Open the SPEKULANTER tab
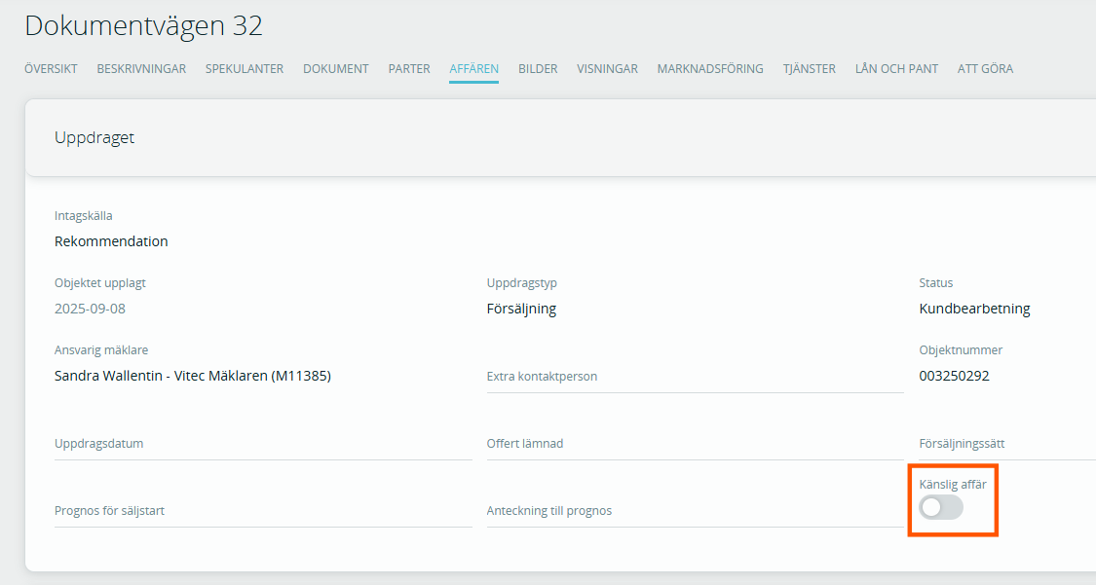This screenshot has height=585, width=1096. [x=244, y=69]
